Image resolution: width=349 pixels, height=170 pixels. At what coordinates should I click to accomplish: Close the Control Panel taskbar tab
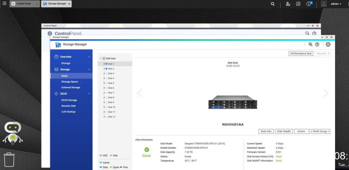click(38, 4)
